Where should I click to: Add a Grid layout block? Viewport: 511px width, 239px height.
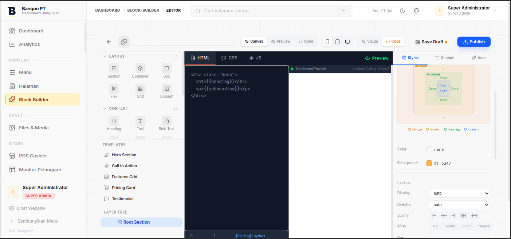[x=140, y=91]
